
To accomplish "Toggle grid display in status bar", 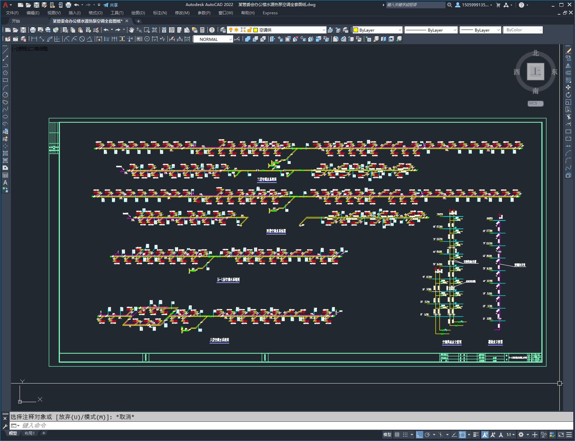I will 397,435.
